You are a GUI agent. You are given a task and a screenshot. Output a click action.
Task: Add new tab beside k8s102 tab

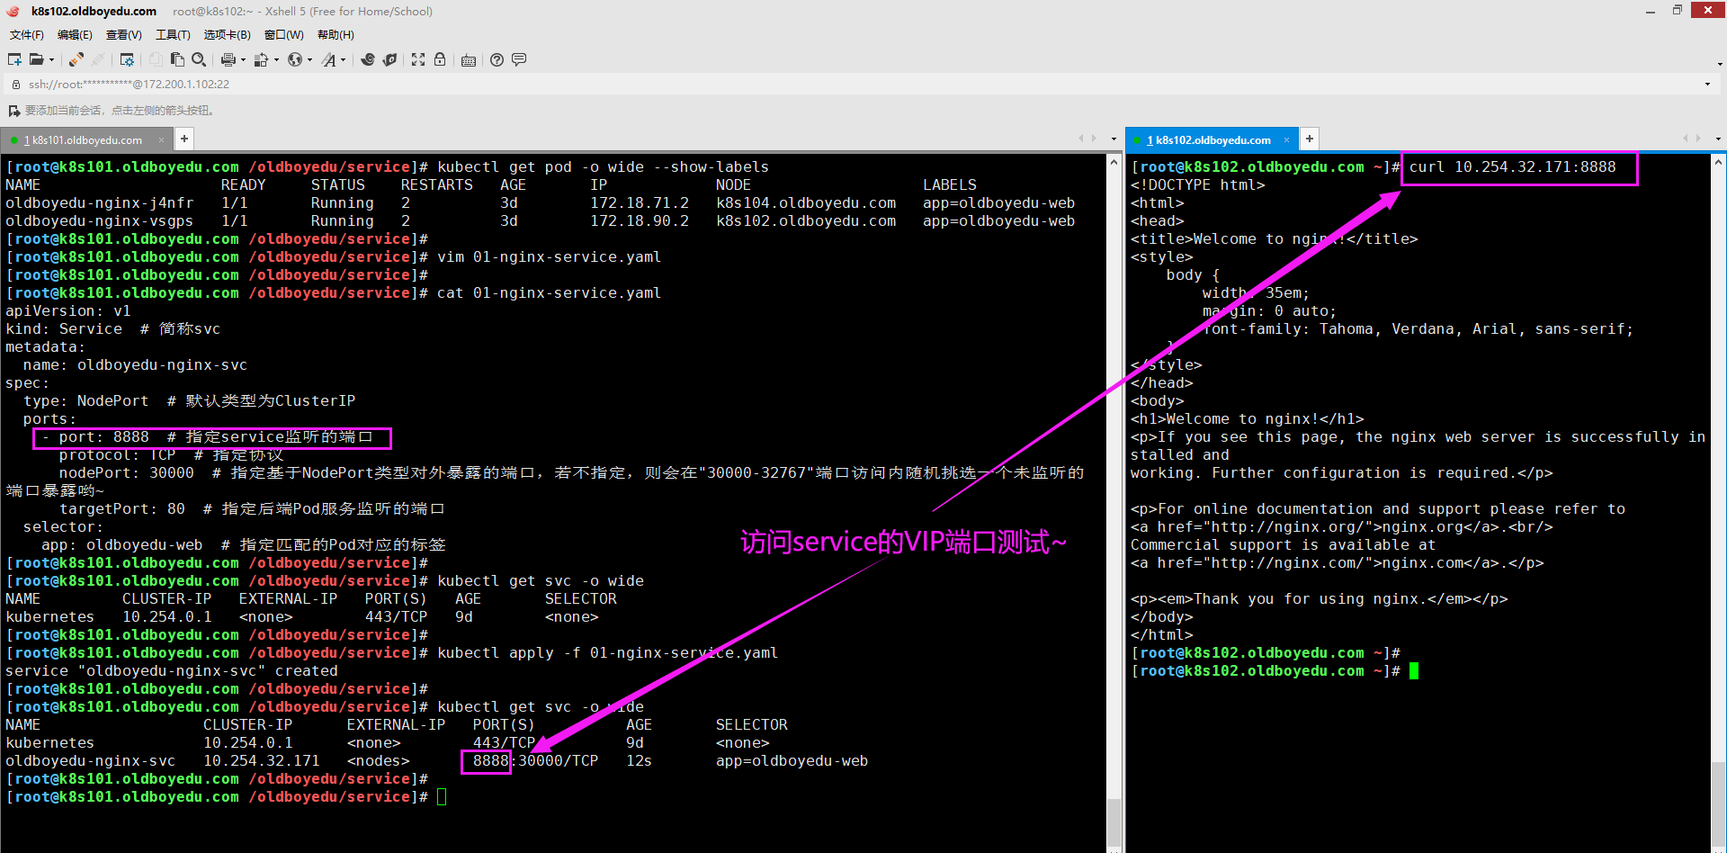pyautogui.click(x=1310, y=139)
